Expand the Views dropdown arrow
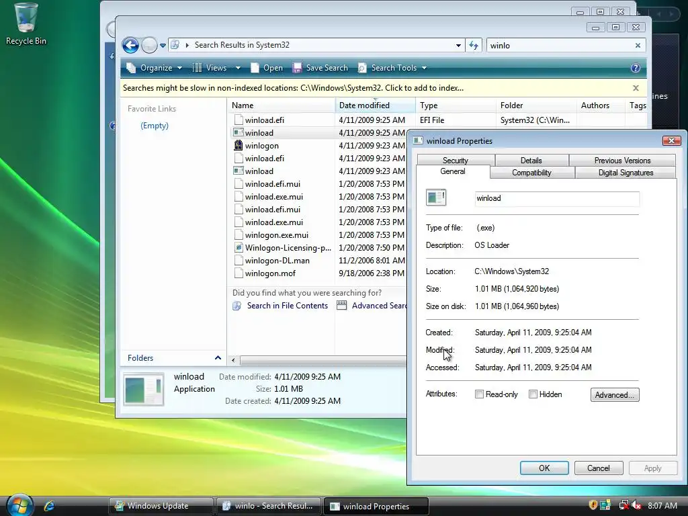 (238, 68)
